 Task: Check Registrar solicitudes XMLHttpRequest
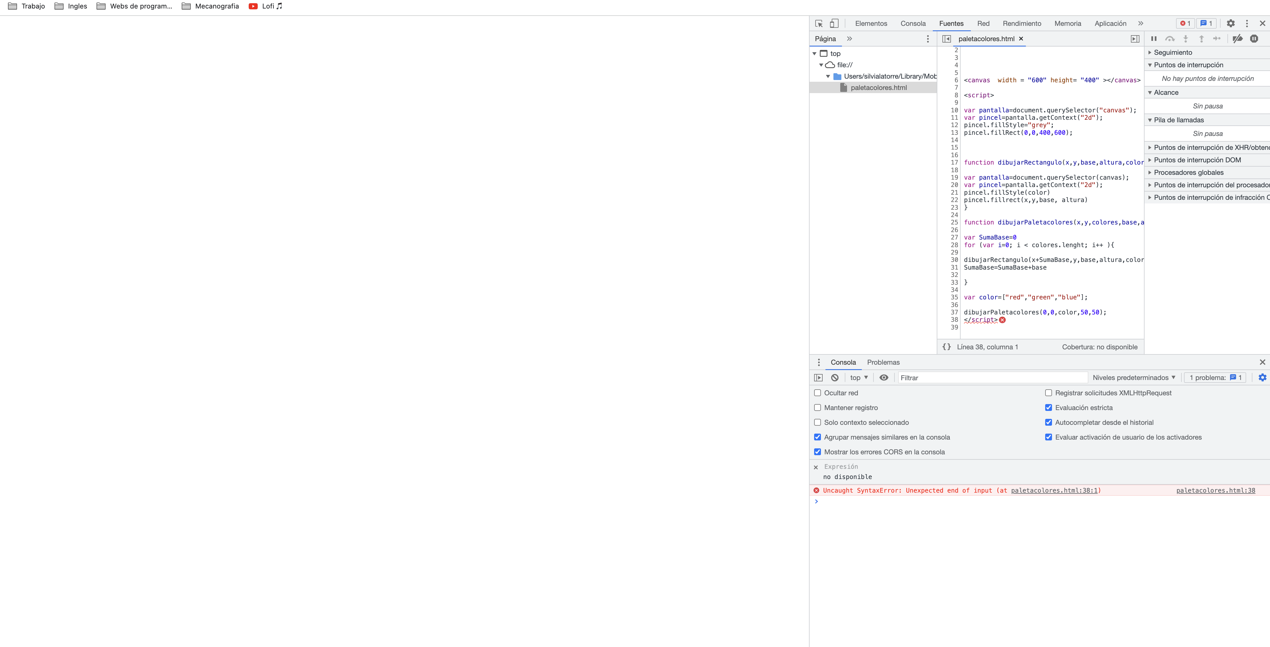pos(1049,393)
